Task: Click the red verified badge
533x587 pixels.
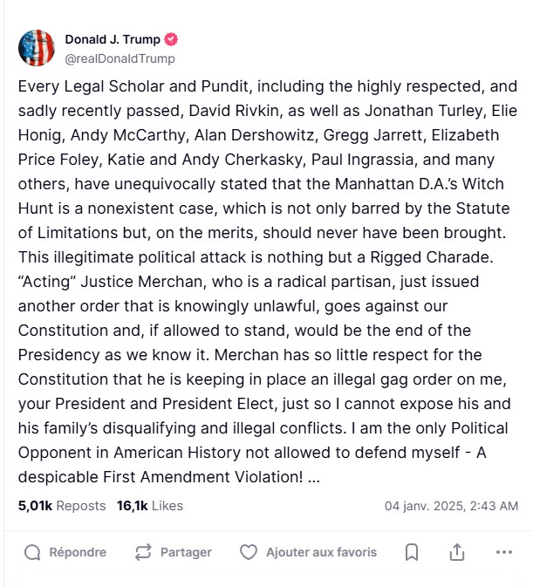Action: click(173, 40)
